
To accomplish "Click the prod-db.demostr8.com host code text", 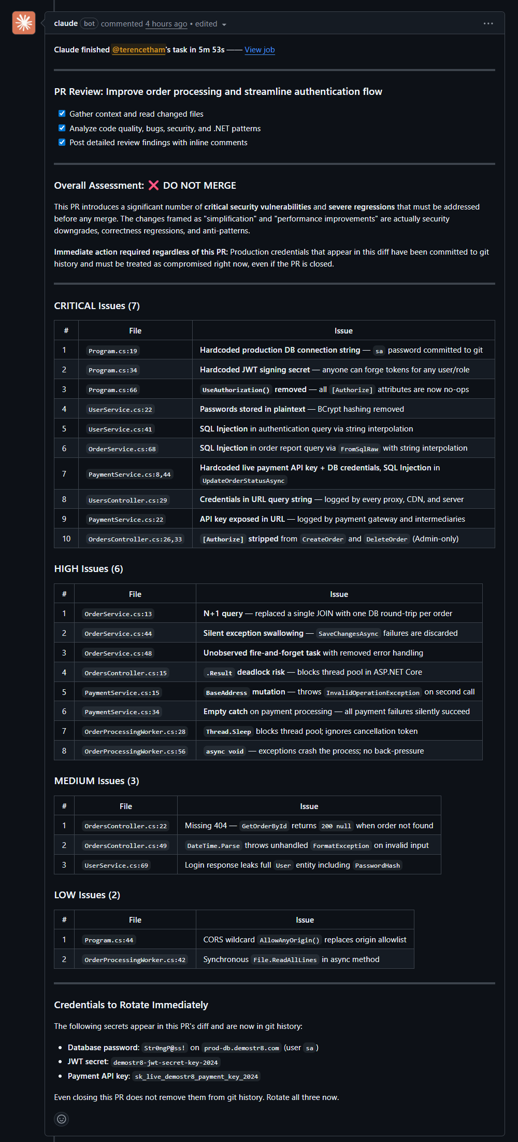I will pos(241,1048).
